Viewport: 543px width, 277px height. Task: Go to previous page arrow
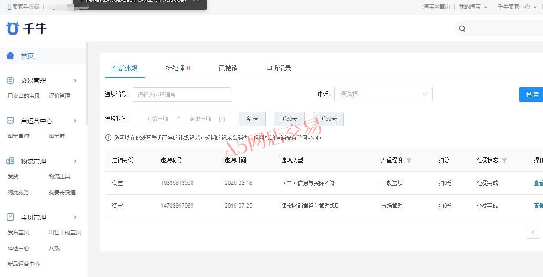click(533, 232)
